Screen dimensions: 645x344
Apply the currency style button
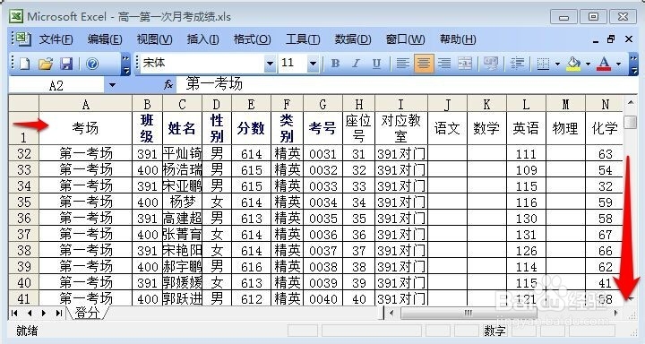pos(491,64)
